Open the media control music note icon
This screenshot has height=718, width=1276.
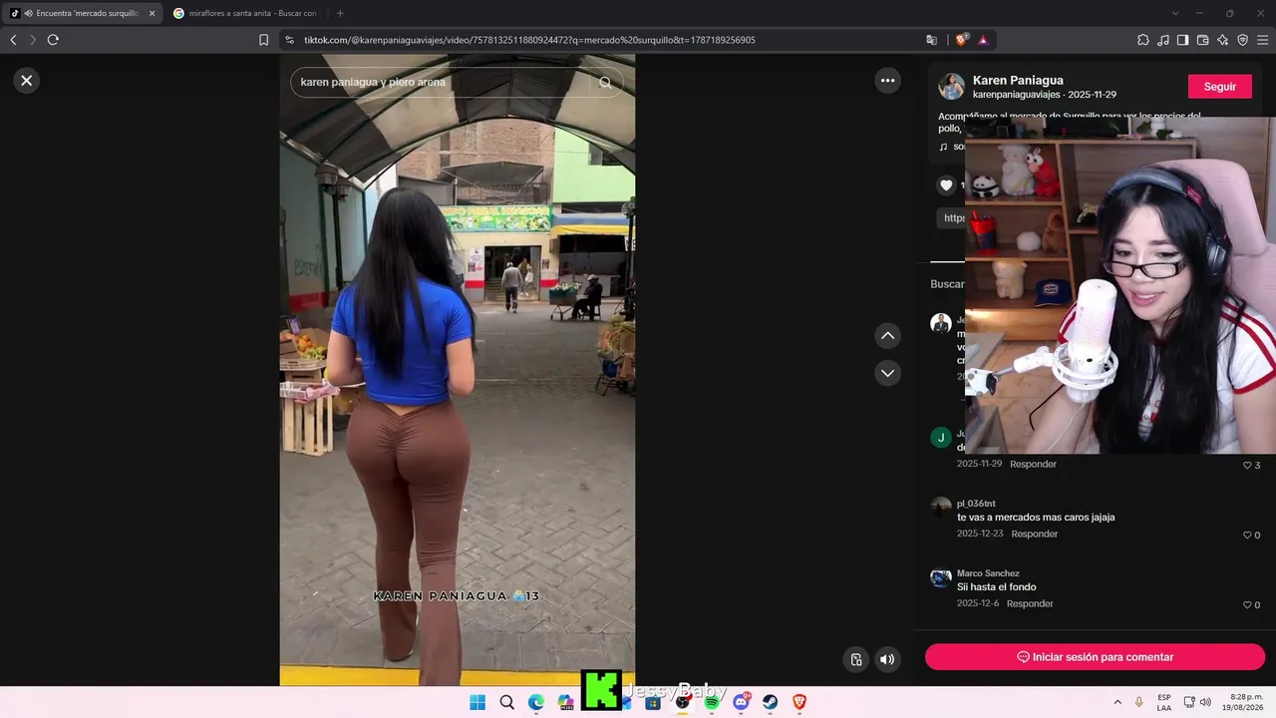[x=1163, y=40]
